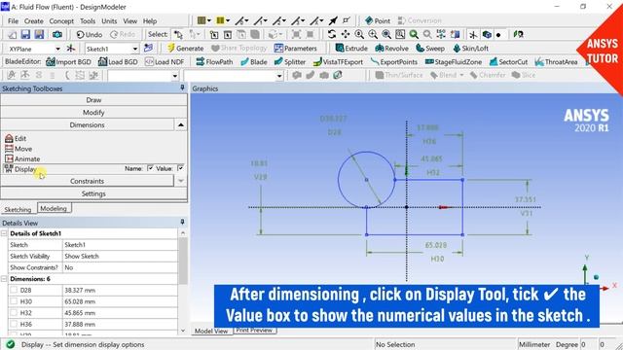
Task: Collapse the Details of Sketch1 section
Action: pyautogui.click(x=4, y=233)
